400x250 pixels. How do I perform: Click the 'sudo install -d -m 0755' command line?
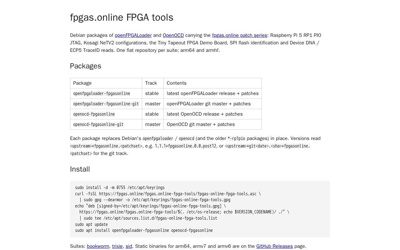(x=120, y=187)
